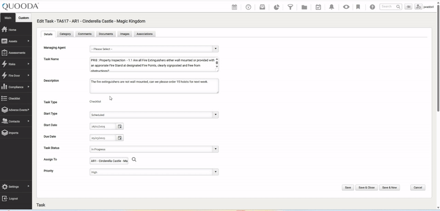The image size is (440, 211).
Task: Open the user profile icon for jwaddell
Action: 418,7
